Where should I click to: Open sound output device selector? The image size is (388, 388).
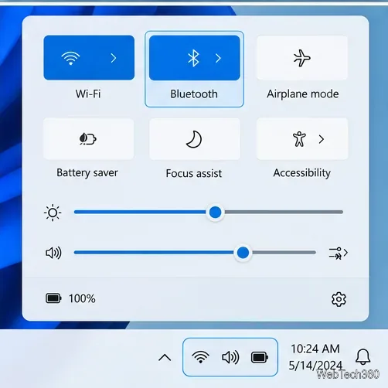point(339,253)
